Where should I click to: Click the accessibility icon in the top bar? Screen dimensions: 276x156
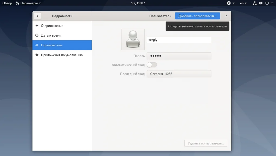tap(228, 3)
